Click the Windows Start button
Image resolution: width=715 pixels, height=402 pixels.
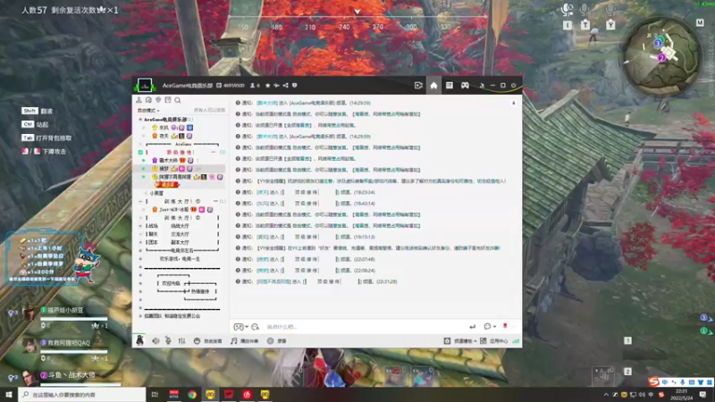(8, 395)
